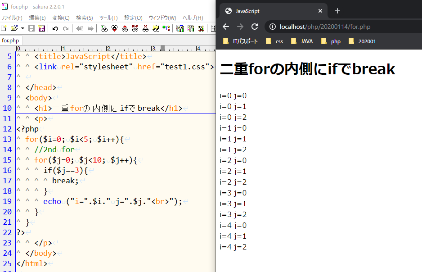
Task: Go back in the browser
Action: pyautogui.click(x=226, y=27)
